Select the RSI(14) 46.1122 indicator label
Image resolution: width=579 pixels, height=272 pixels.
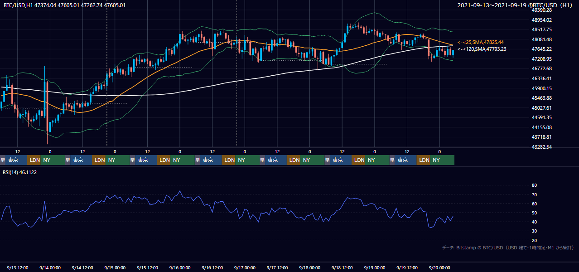pos(20,172)
